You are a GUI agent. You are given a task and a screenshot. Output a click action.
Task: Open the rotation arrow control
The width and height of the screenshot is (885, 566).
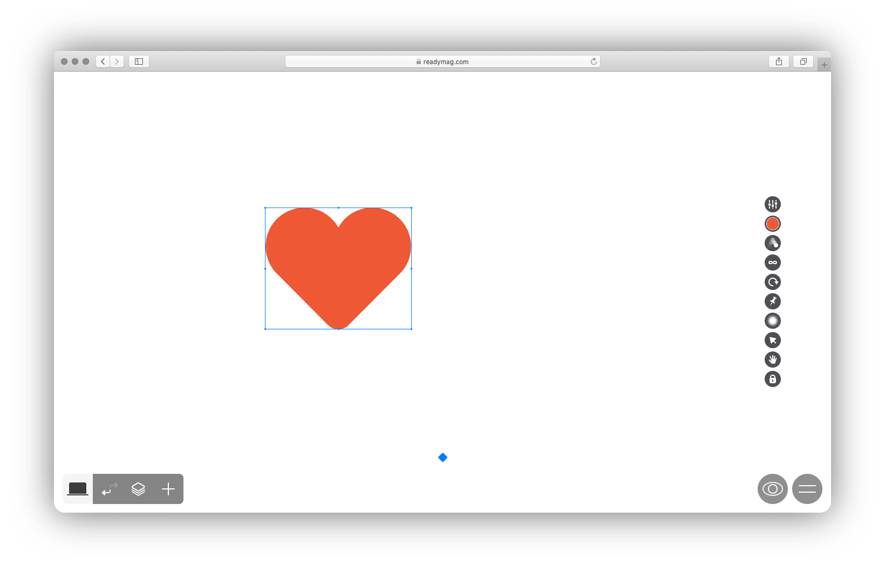[x=773, y=282]
